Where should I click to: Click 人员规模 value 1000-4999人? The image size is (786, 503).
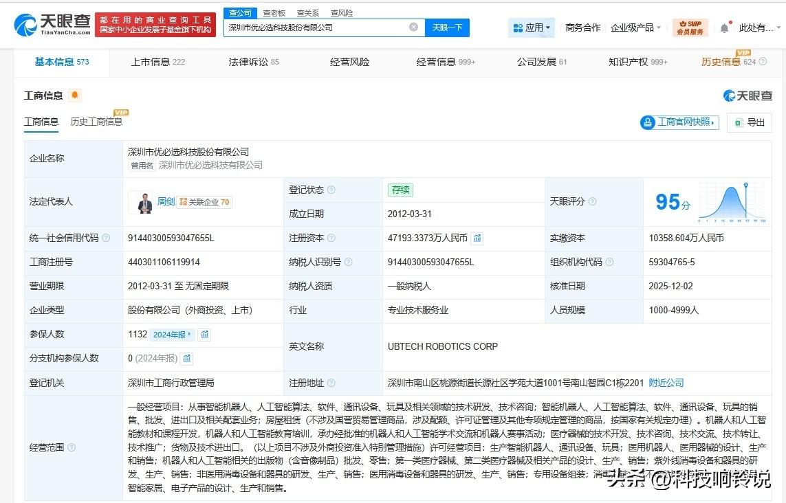pyautogui.click(x=674, y=310)
